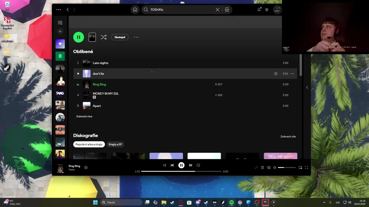Click the taskbar Hledat search box

[121, 202]
